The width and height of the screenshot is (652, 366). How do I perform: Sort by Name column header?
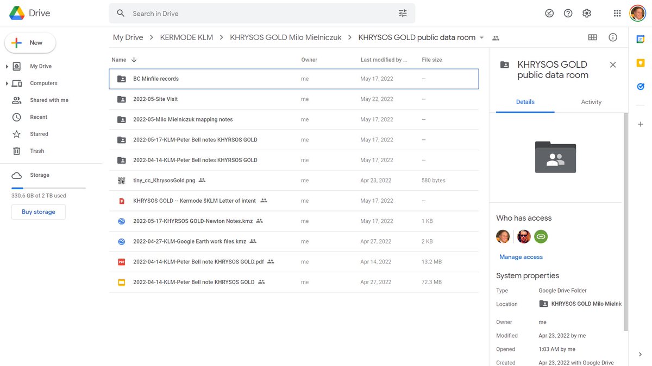pos(119,60)
